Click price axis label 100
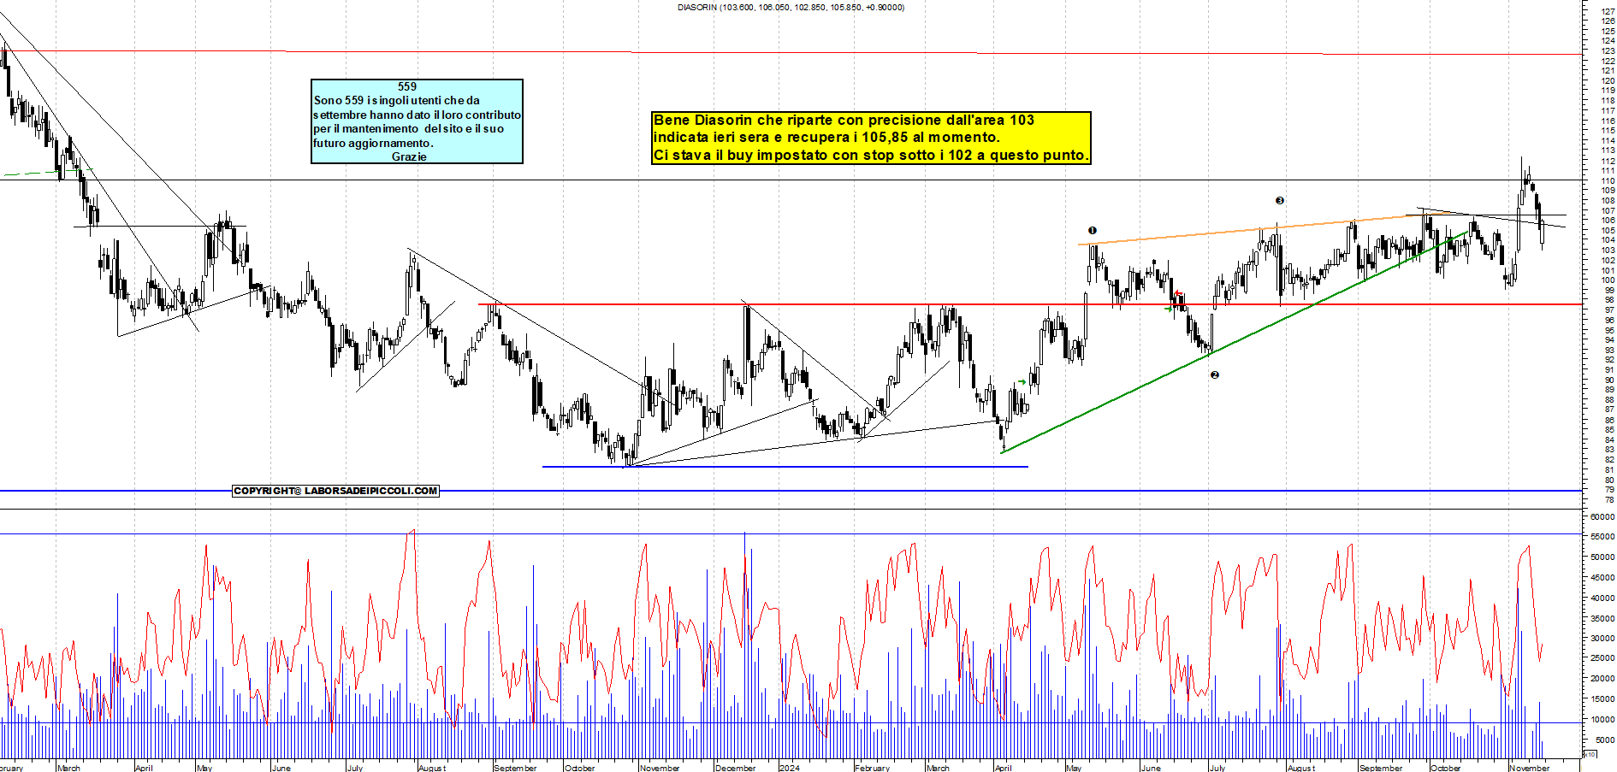The width and height of the screenshot is (1617, 772). click(x=1608, y=280)
